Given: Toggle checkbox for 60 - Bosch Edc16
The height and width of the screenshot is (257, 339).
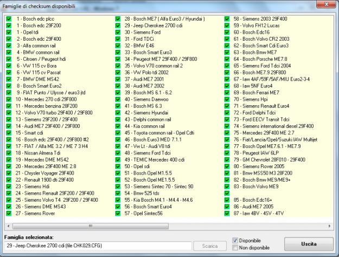Looking at the screenshot, I should 227,32.
